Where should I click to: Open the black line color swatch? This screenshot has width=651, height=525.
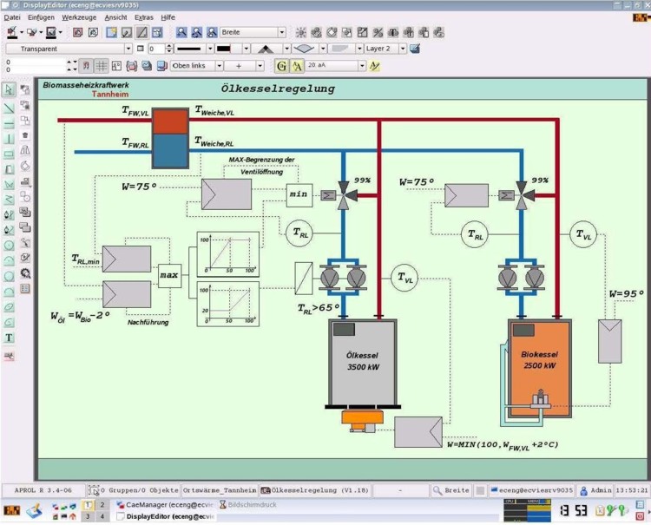(x=224, y=49)
